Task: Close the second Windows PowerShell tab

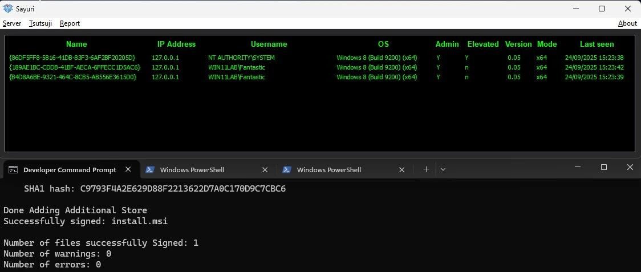Action: point(402,169)
